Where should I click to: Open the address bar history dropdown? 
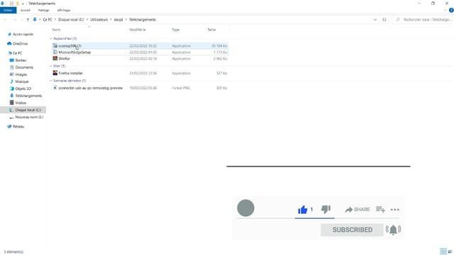pyautogui.click(x=375, y=20)
